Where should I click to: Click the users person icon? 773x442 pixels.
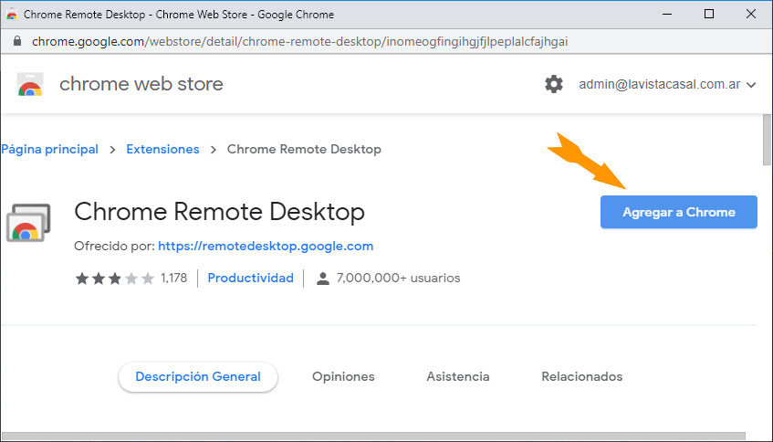(x=322, y=279)
